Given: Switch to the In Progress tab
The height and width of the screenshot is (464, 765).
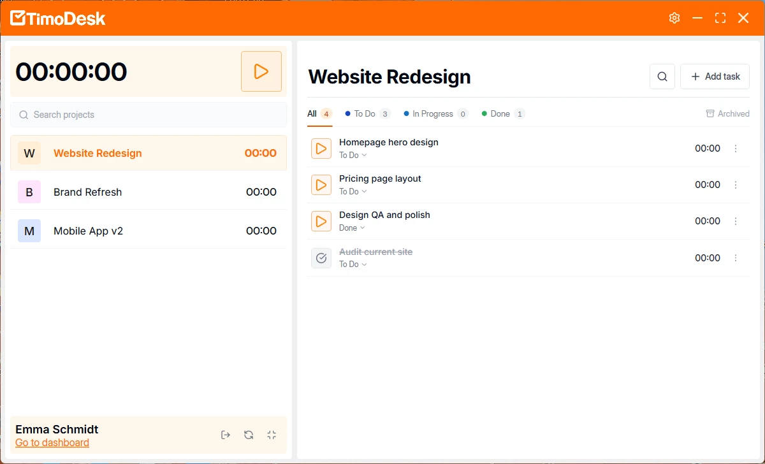Looking at the screenshot, I should [436, 113].
